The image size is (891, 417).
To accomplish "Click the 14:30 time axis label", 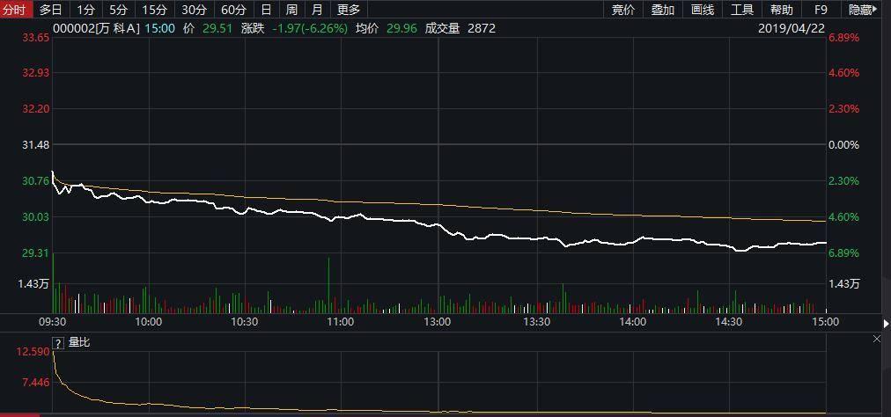I will (x=729, y=322).
